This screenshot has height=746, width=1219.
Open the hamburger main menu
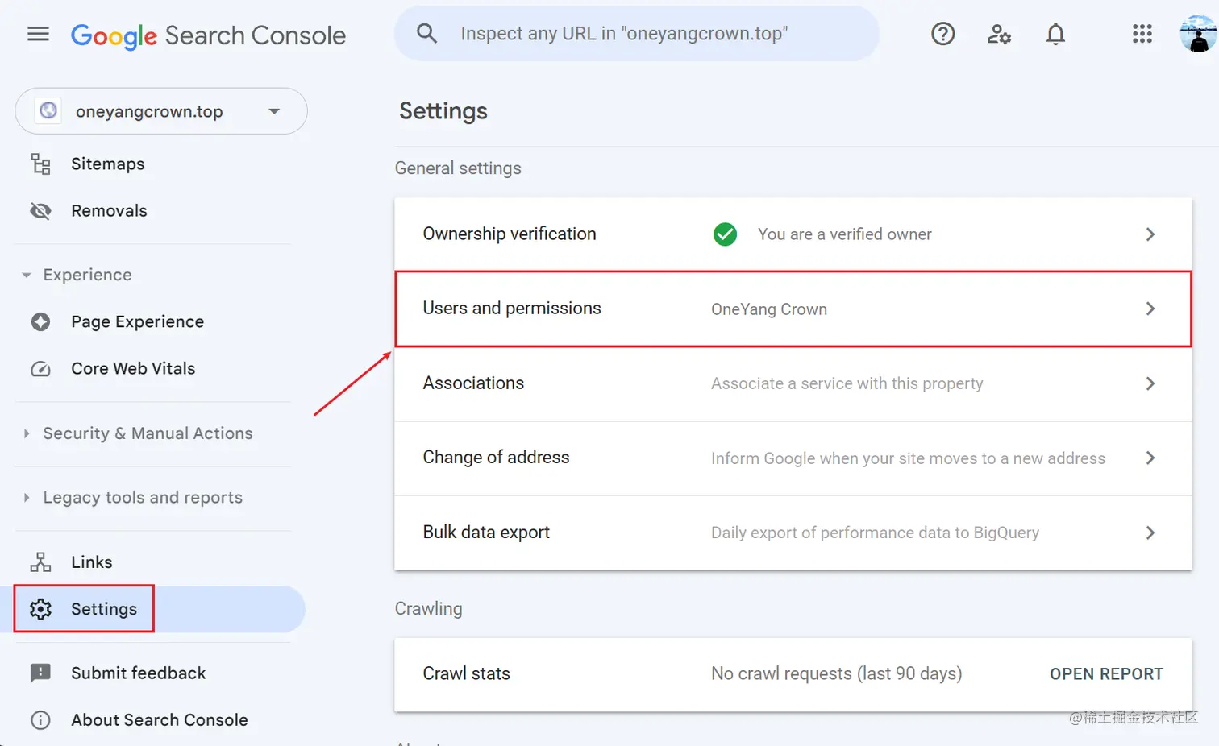pyautogui.click(x=38, y=34)
